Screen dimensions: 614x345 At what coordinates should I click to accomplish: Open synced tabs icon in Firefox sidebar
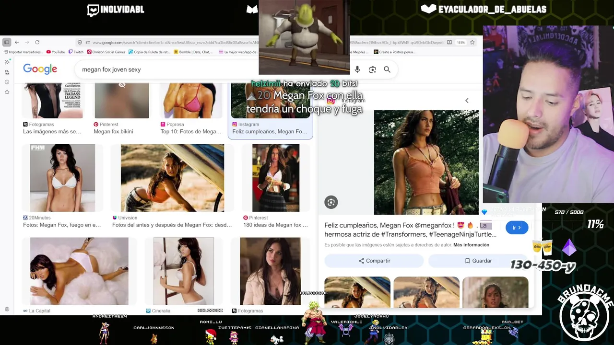point(7,72)
